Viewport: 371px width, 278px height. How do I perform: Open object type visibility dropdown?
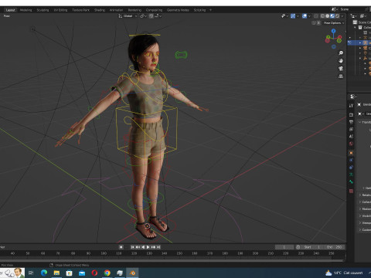coord(284,16)
